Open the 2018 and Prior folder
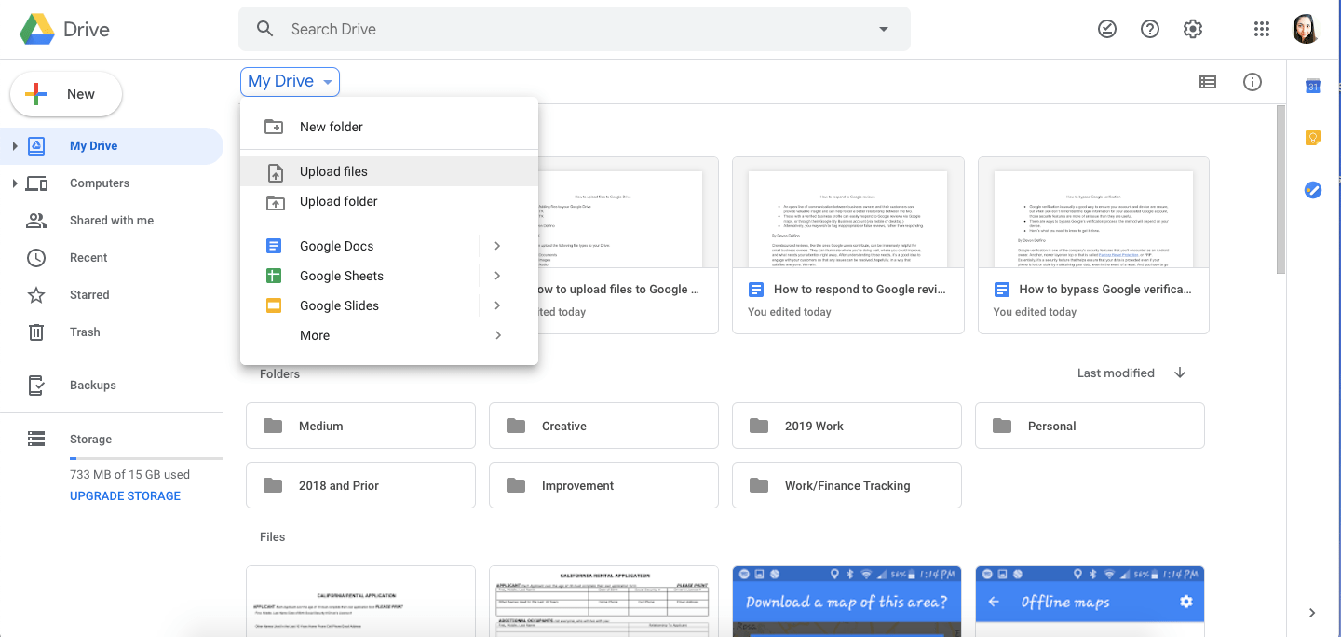Screen dimensions: 1341x637 pos(360,485)
